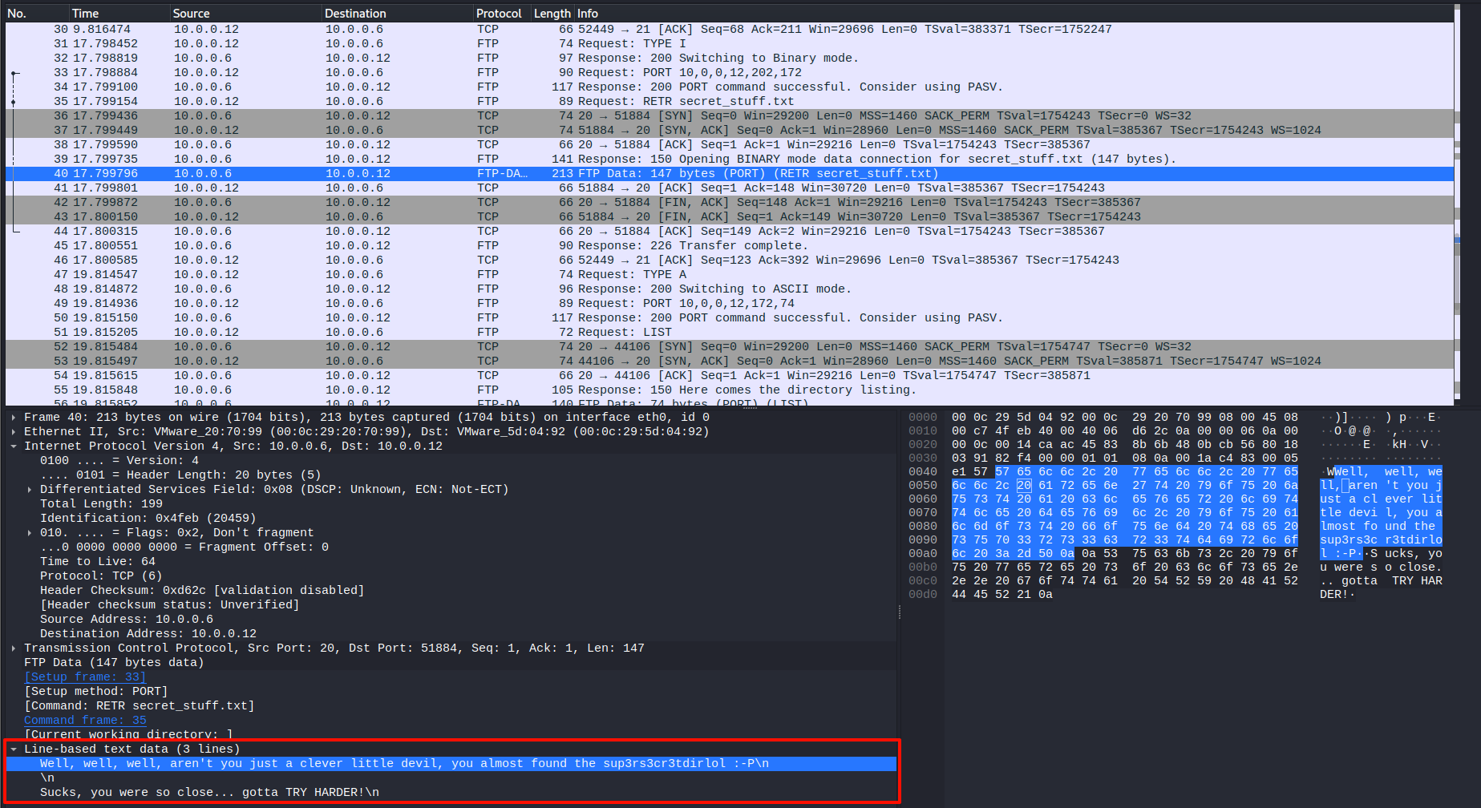Select Source Address: 10.0.0.6 field
Image resolution: width=1481 pixels, height=808 pixels.
(451, 620)
